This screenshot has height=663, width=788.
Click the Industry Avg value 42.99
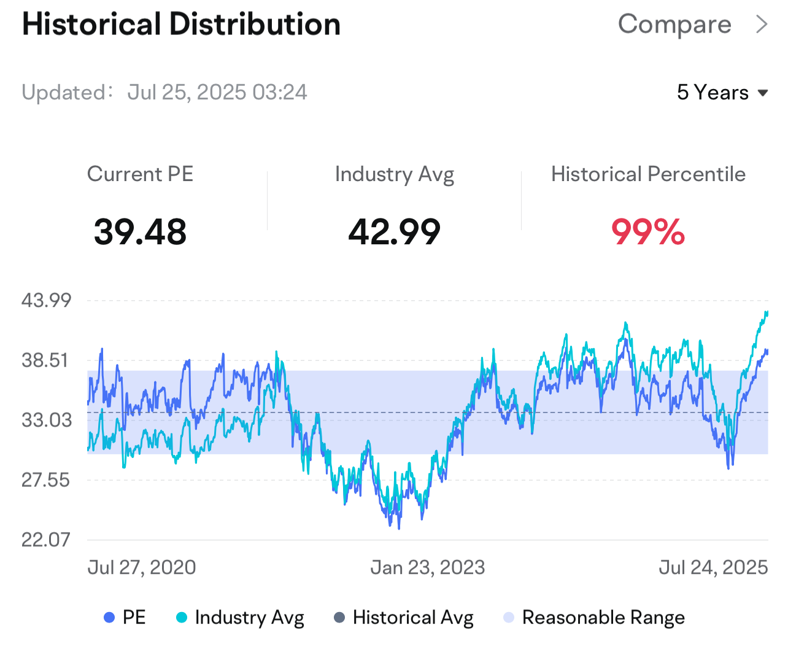pyautogui.click(x=395, y=232)
